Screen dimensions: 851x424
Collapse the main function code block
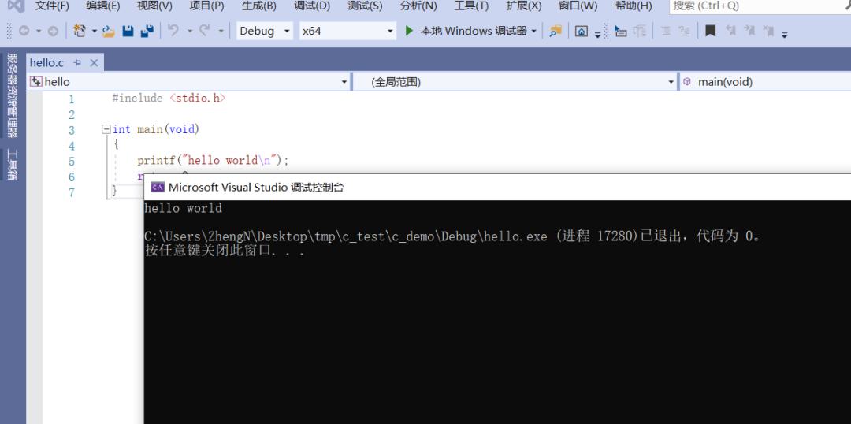point(106,129)
